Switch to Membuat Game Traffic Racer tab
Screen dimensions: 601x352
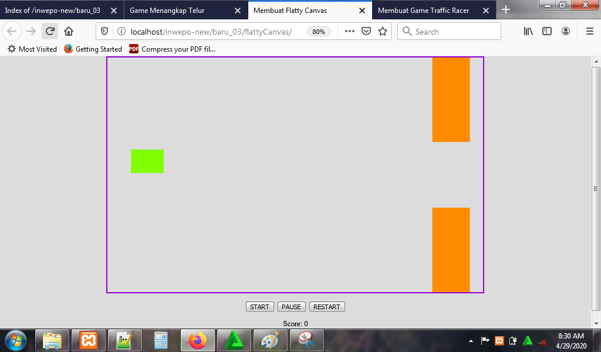(x=423, y=11)
